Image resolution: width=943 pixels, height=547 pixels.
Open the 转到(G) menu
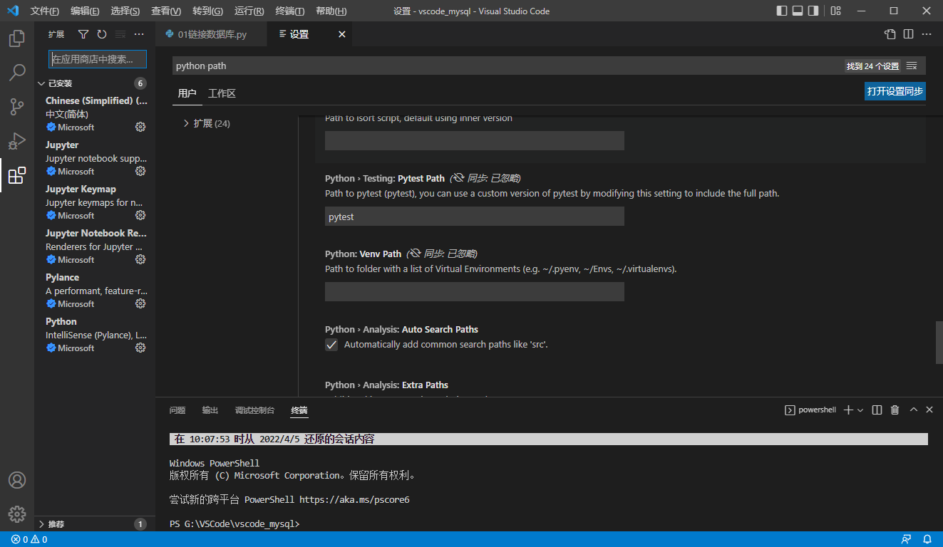point(207,11)
